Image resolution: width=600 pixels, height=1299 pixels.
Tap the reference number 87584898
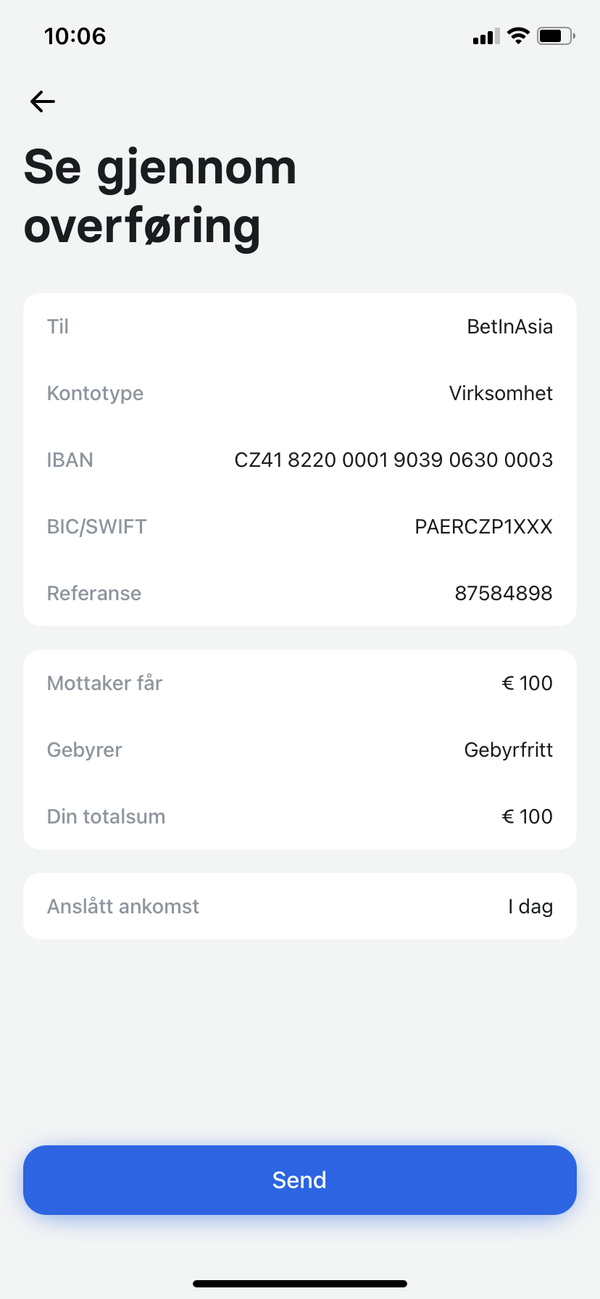[x=503, y=594]
